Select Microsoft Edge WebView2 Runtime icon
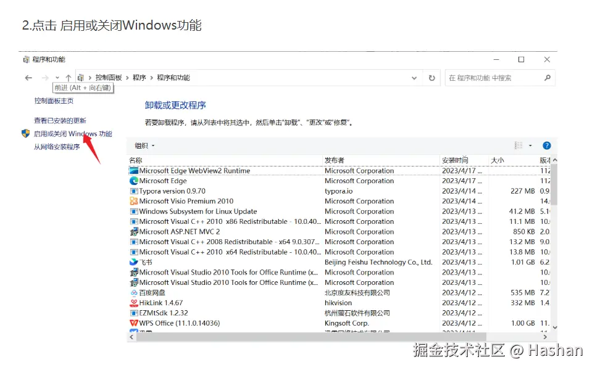The height and width of the screenshot is (370, 595). pyautogui.click(x=133, y=171)
